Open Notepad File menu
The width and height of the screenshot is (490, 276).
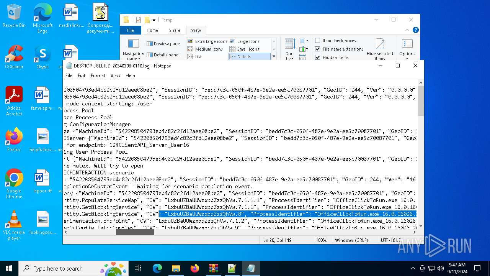tap(69, 76)
